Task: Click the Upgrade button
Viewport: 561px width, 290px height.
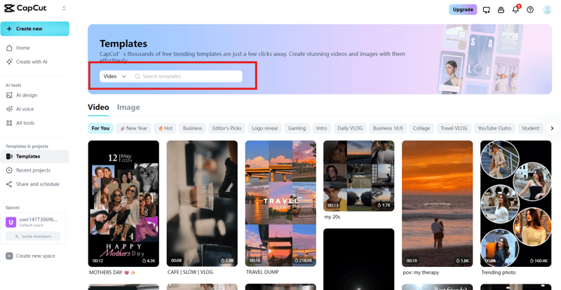Action: 463,10
